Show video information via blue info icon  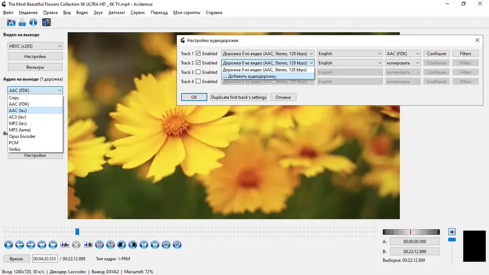click(x=33, y=22)
